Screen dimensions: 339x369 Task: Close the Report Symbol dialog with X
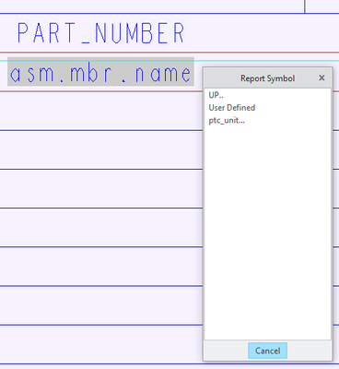(x=321, y=78)
